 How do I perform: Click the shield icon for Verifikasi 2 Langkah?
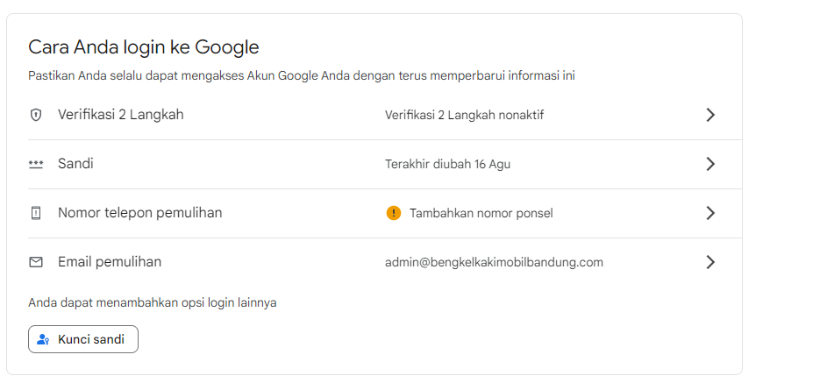coord(35,115)
